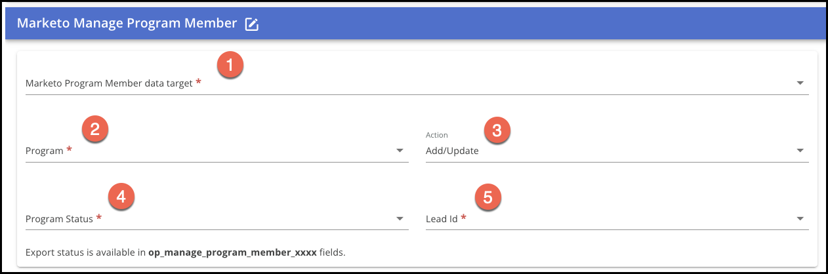
Task: Select the Add/Update value in Action
Action: click(452, 151)
